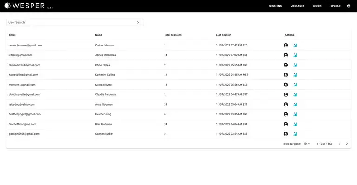Click last session 11/07/2022 04:45 AM MST

pyautogui.click(x=232, y=75)
